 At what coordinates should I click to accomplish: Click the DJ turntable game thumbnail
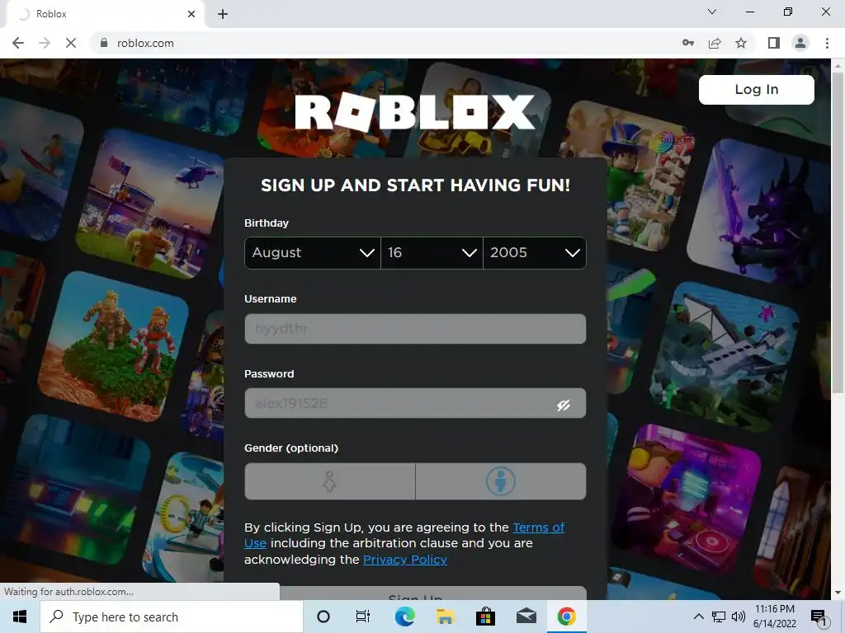point(687,498)
